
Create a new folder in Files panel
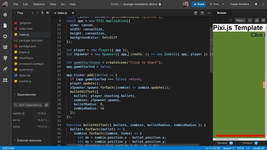pyautogui.click(x=48, y=13)
